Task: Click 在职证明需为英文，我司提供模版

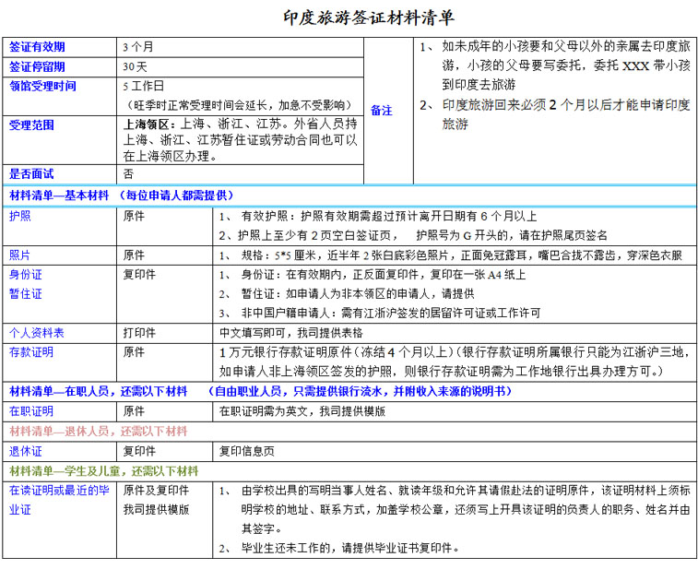Action: coord(302,411)
